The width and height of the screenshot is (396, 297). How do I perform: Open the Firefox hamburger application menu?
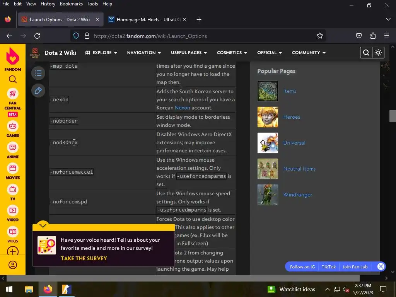click(x=387, y=36)
